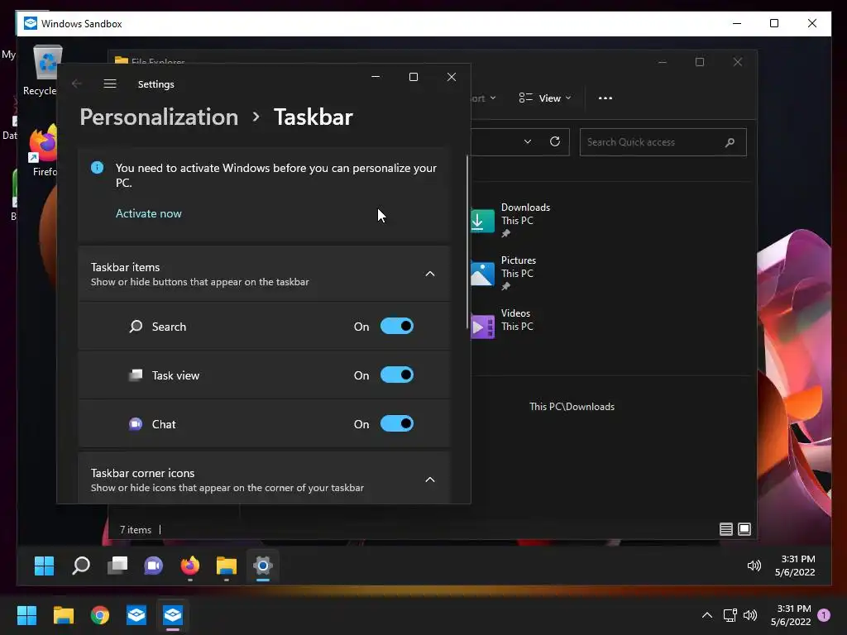Open Chat icon on sandbox taskbar
The height and width of the screenshot is (635, 847).
[153, 566]
